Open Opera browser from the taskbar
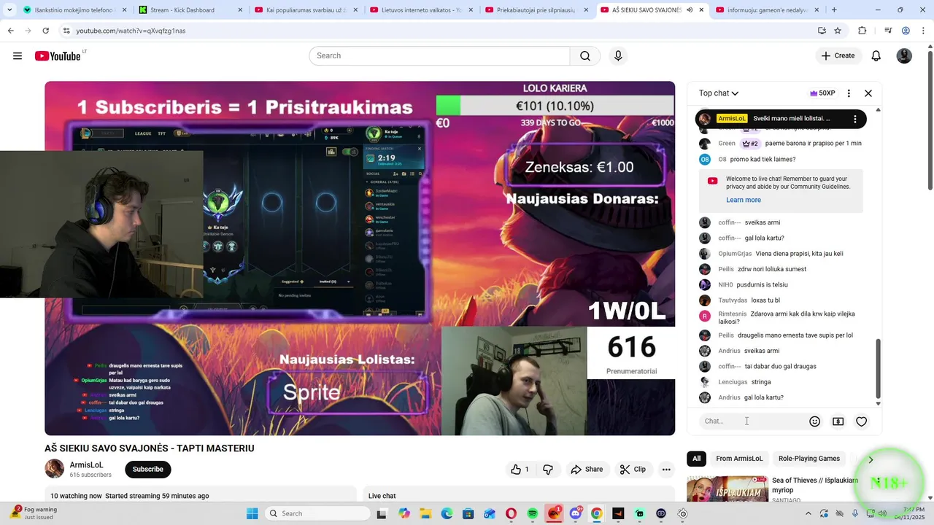Image resolution: width=934 pixels, height=525 pixels. click(511, 513)
